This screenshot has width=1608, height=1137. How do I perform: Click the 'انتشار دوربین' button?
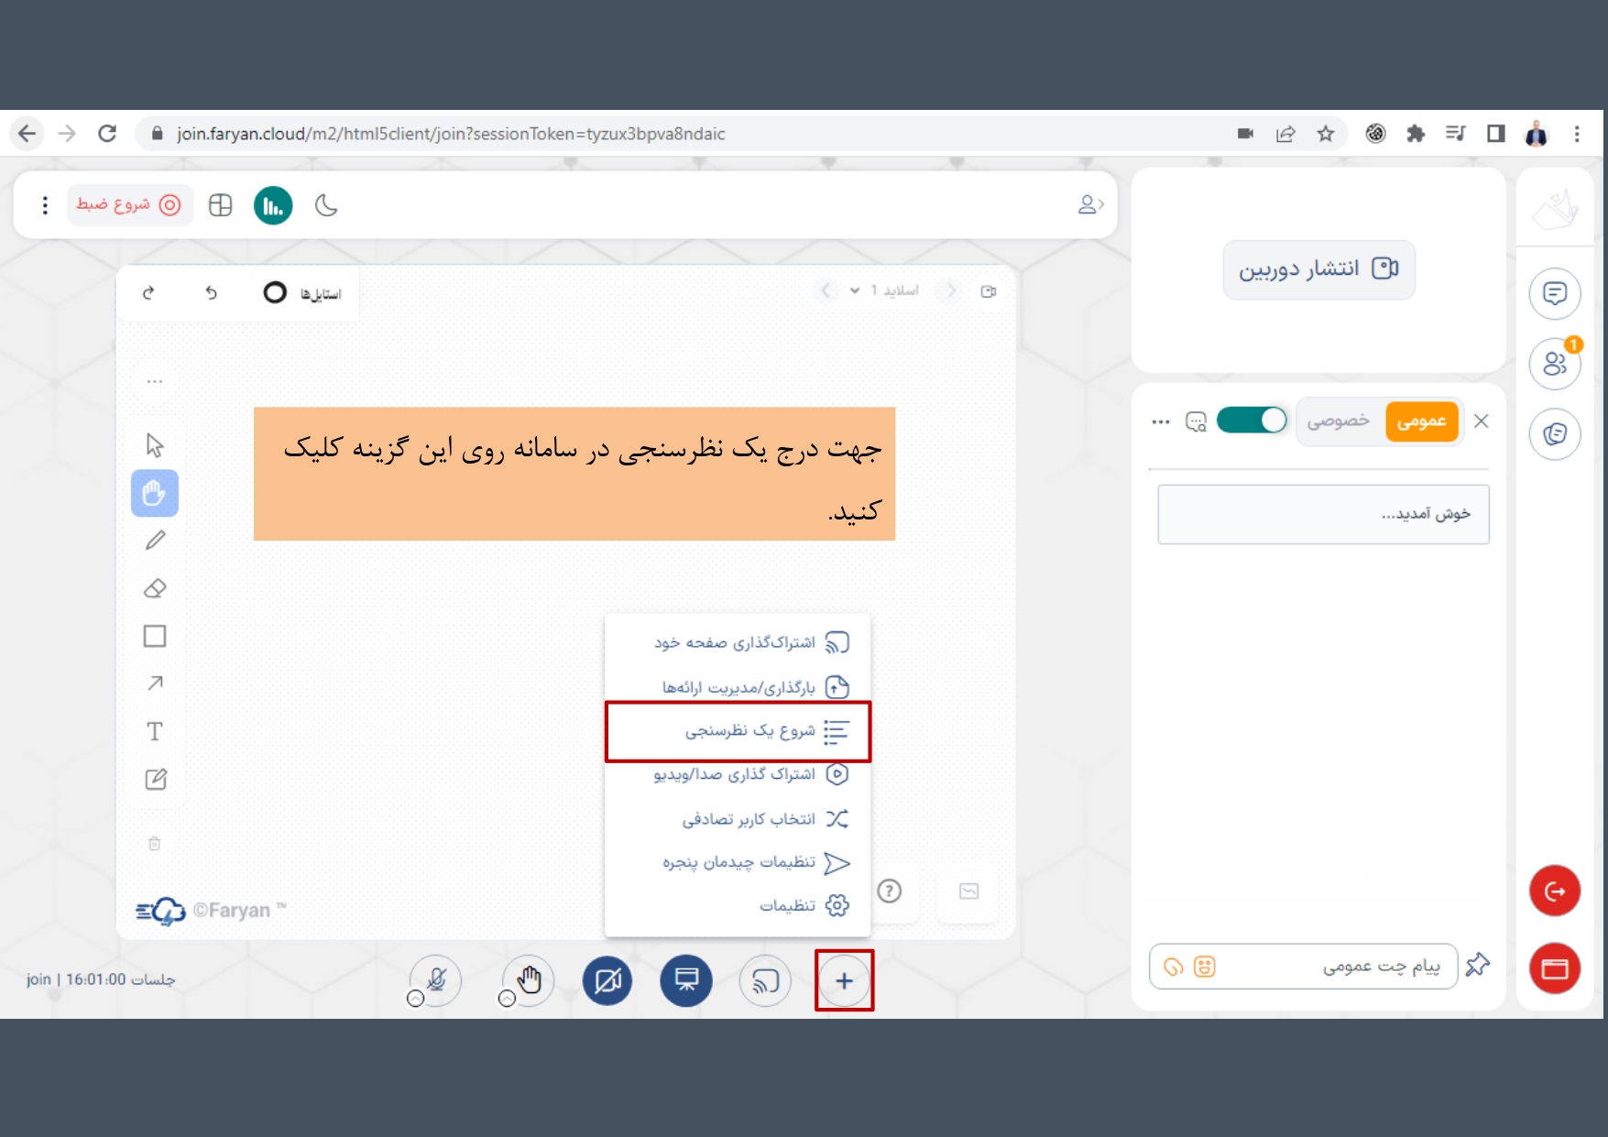pos(1318,269)
